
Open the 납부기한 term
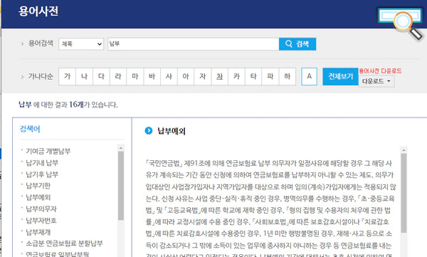pyautogui.click(x=38, y=186)
